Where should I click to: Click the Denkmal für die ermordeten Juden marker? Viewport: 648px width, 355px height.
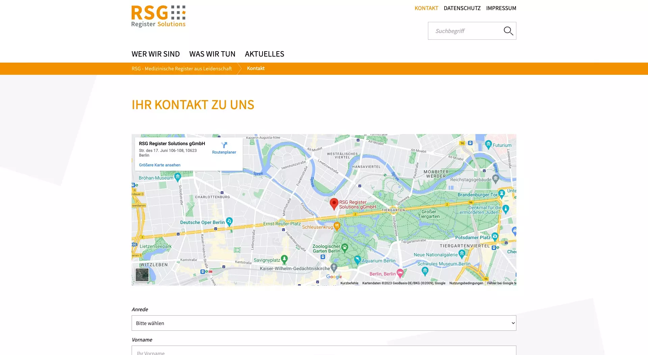coord(506,209)
